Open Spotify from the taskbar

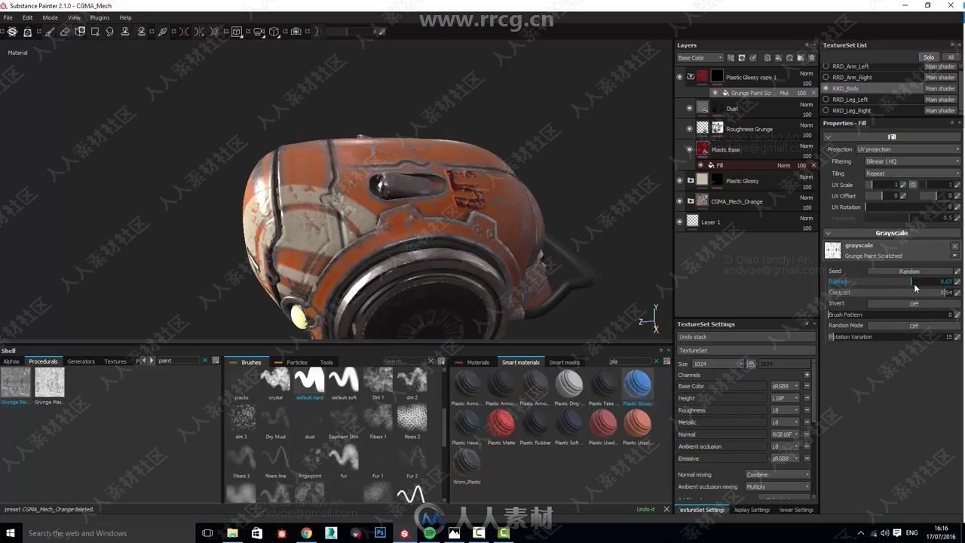click(x=430, y=533)
